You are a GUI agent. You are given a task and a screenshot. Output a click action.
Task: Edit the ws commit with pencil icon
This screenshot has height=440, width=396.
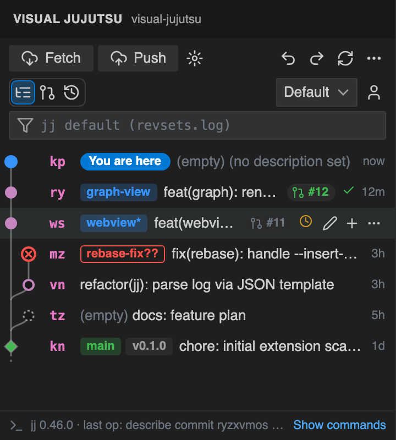[329, 223]
